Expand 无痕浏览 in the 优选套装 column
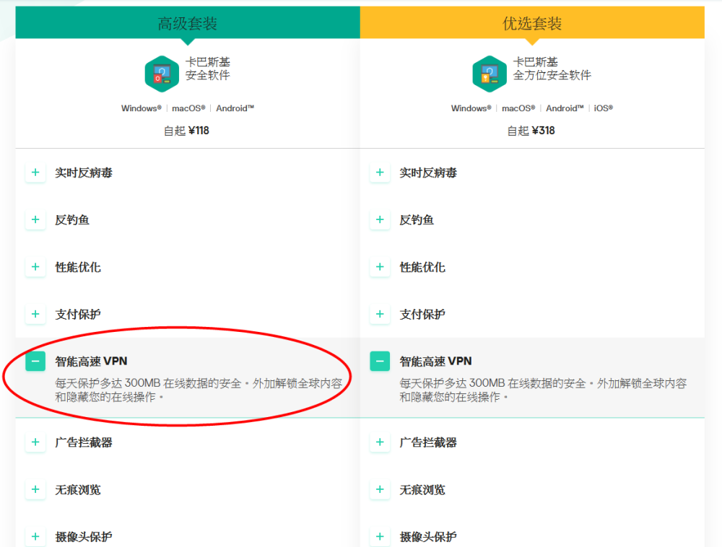This screenshot has height=547, width=722. pyautogui.click(x=380, y=489)
